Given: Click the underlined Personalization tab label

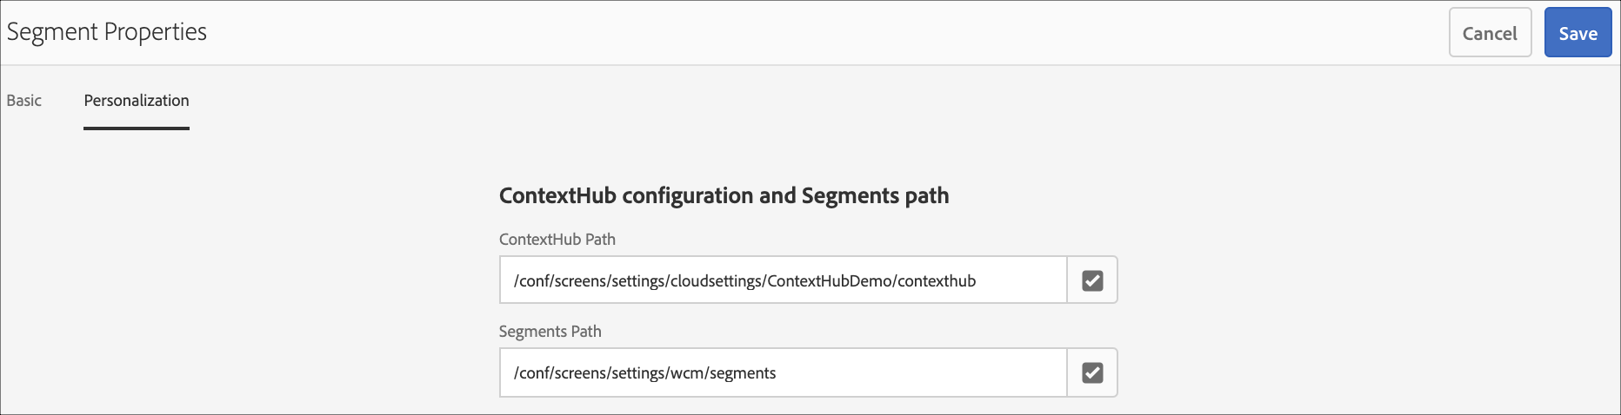Looking at the screenshot, I should click(137, 101).
